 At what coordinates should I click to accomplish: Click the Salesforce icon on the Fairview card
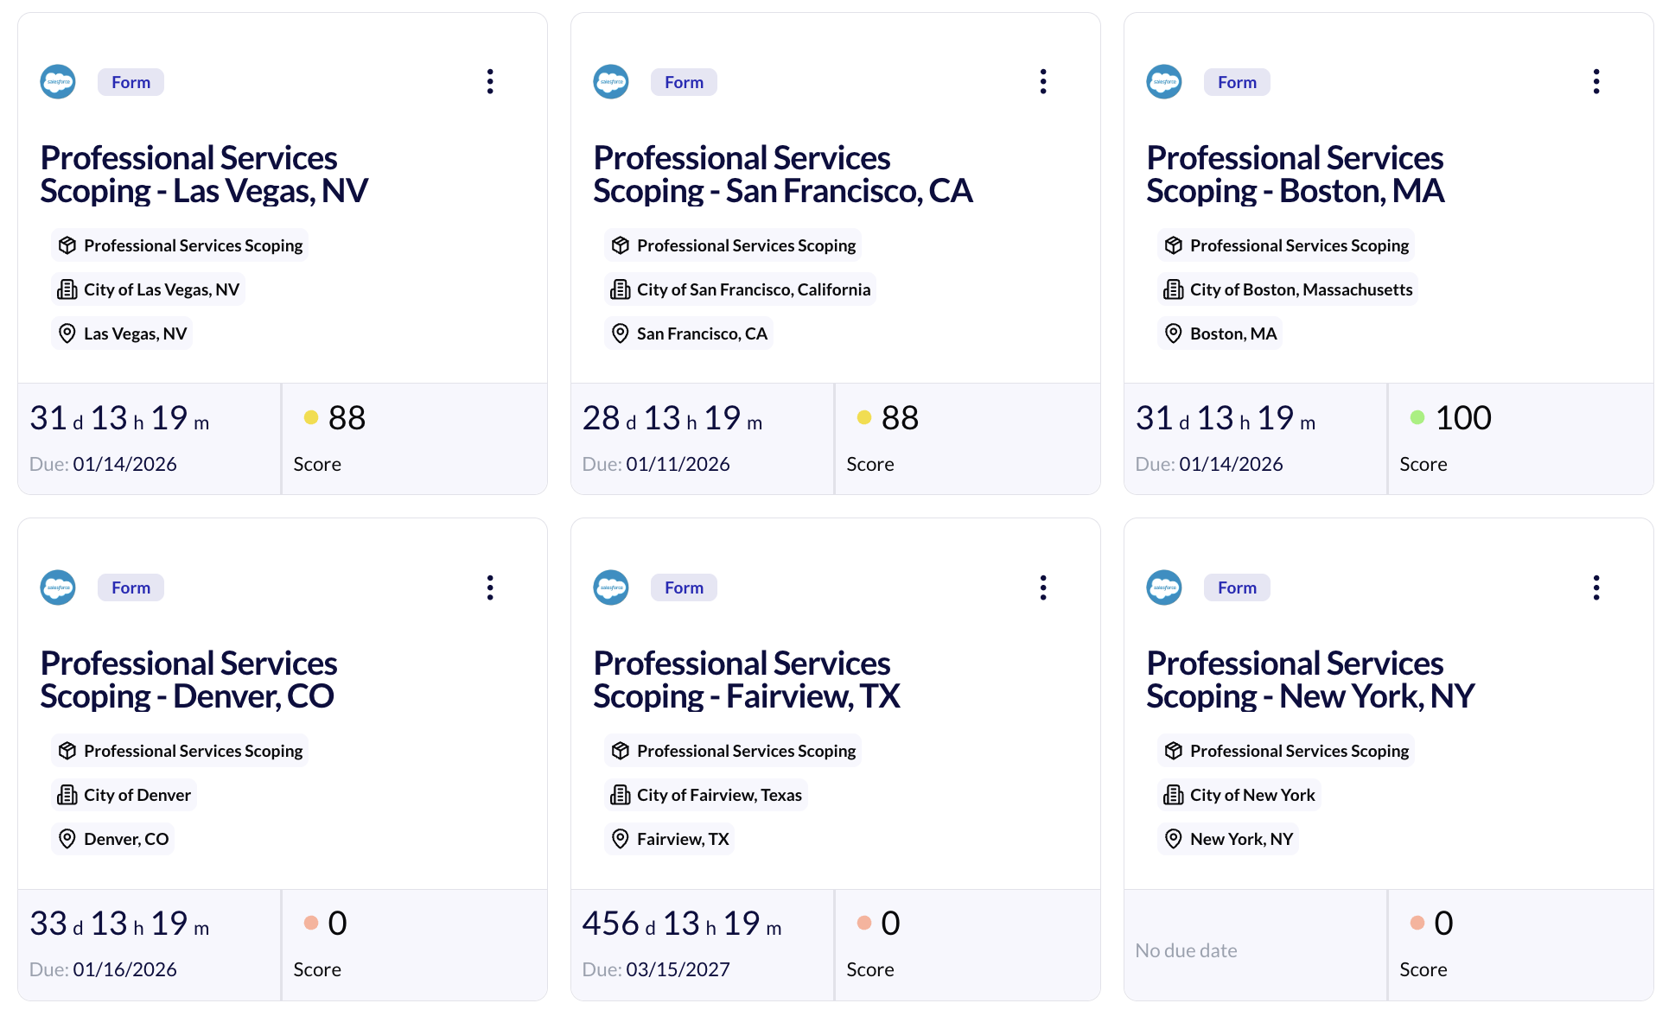point(611,587)
